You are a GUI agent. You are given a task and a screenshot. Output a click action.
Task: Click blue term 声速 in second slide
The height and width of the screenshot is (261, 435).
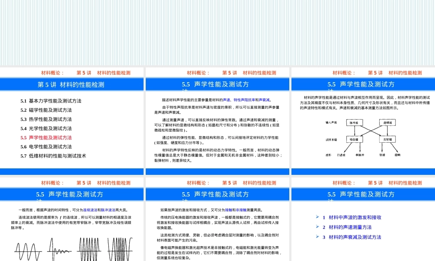(x=226, y=100)
